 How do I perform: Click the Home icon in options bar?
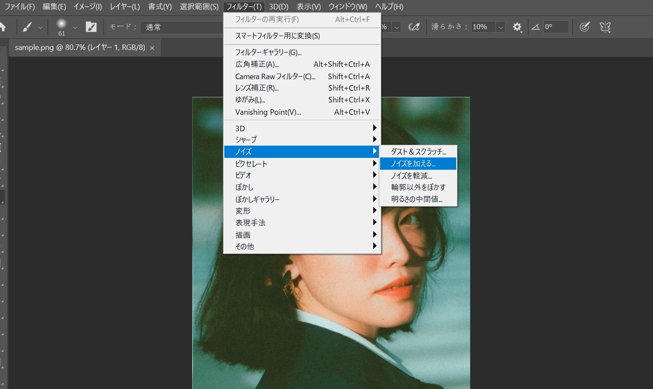(3, 27)
